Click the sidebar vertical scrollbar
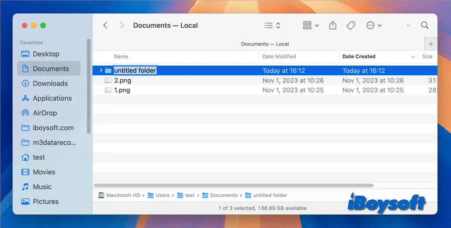This screenshot has width=451, height=228. 89,86
